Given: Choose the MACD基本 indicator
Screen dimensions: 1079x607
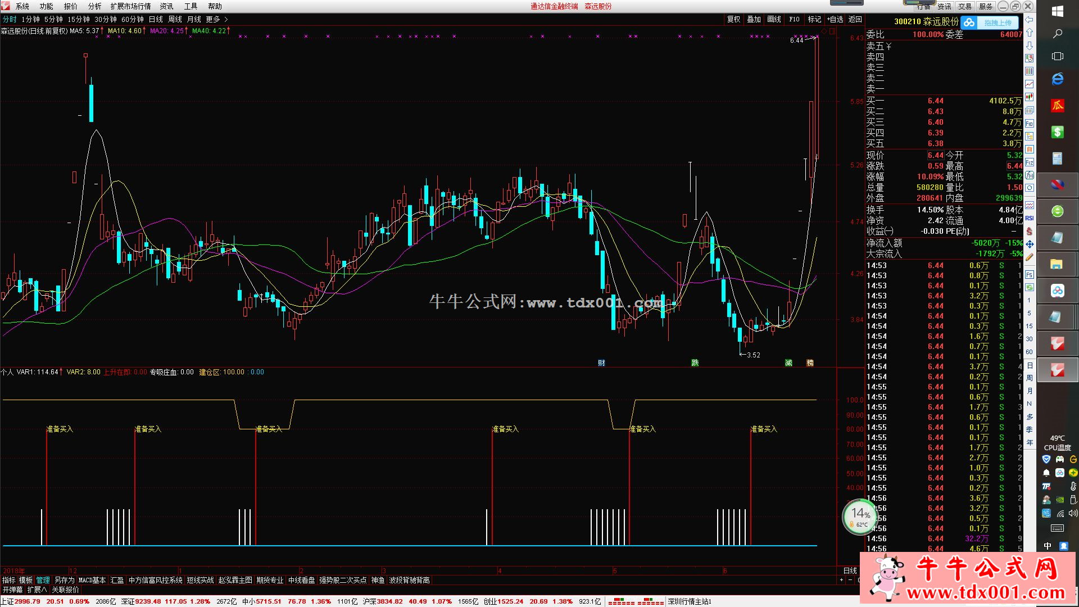Looking at the screenshot, I should [x=92, y=580].
